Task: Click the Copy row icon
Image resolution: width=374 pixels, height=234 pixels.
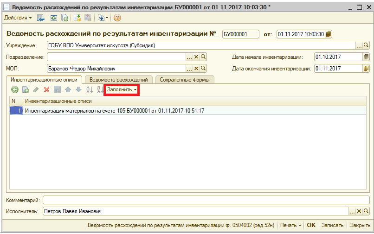Action: (x=26, y=89)
